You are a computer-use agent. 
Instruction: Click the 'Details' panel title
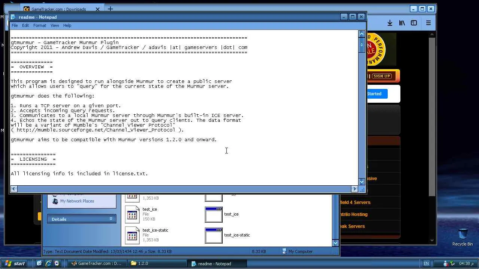click(x=59, y=219)
